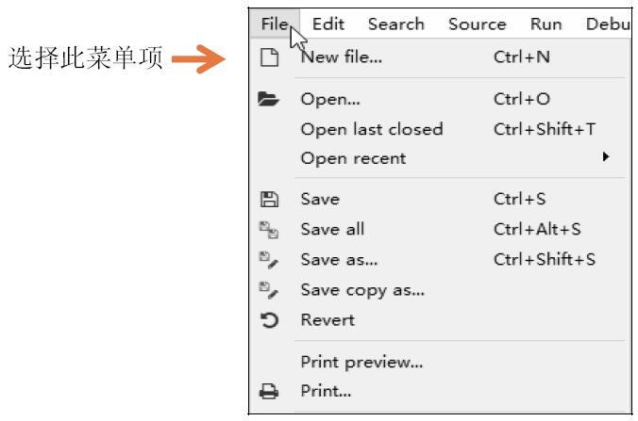Click the Save copy as icon
This screenshot has height=421, width=638.
pyautogui.click(x=269, y=290)
